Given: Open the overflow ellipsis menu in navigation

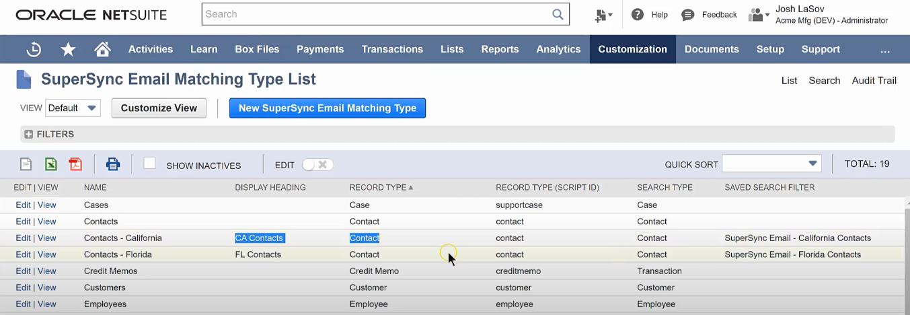Looking at the screenshot, I should point(885,49).
